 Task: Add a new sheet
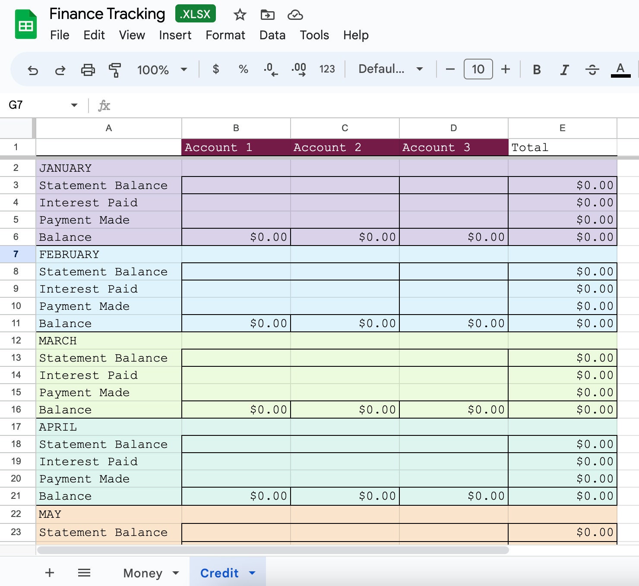pos(49,573)
